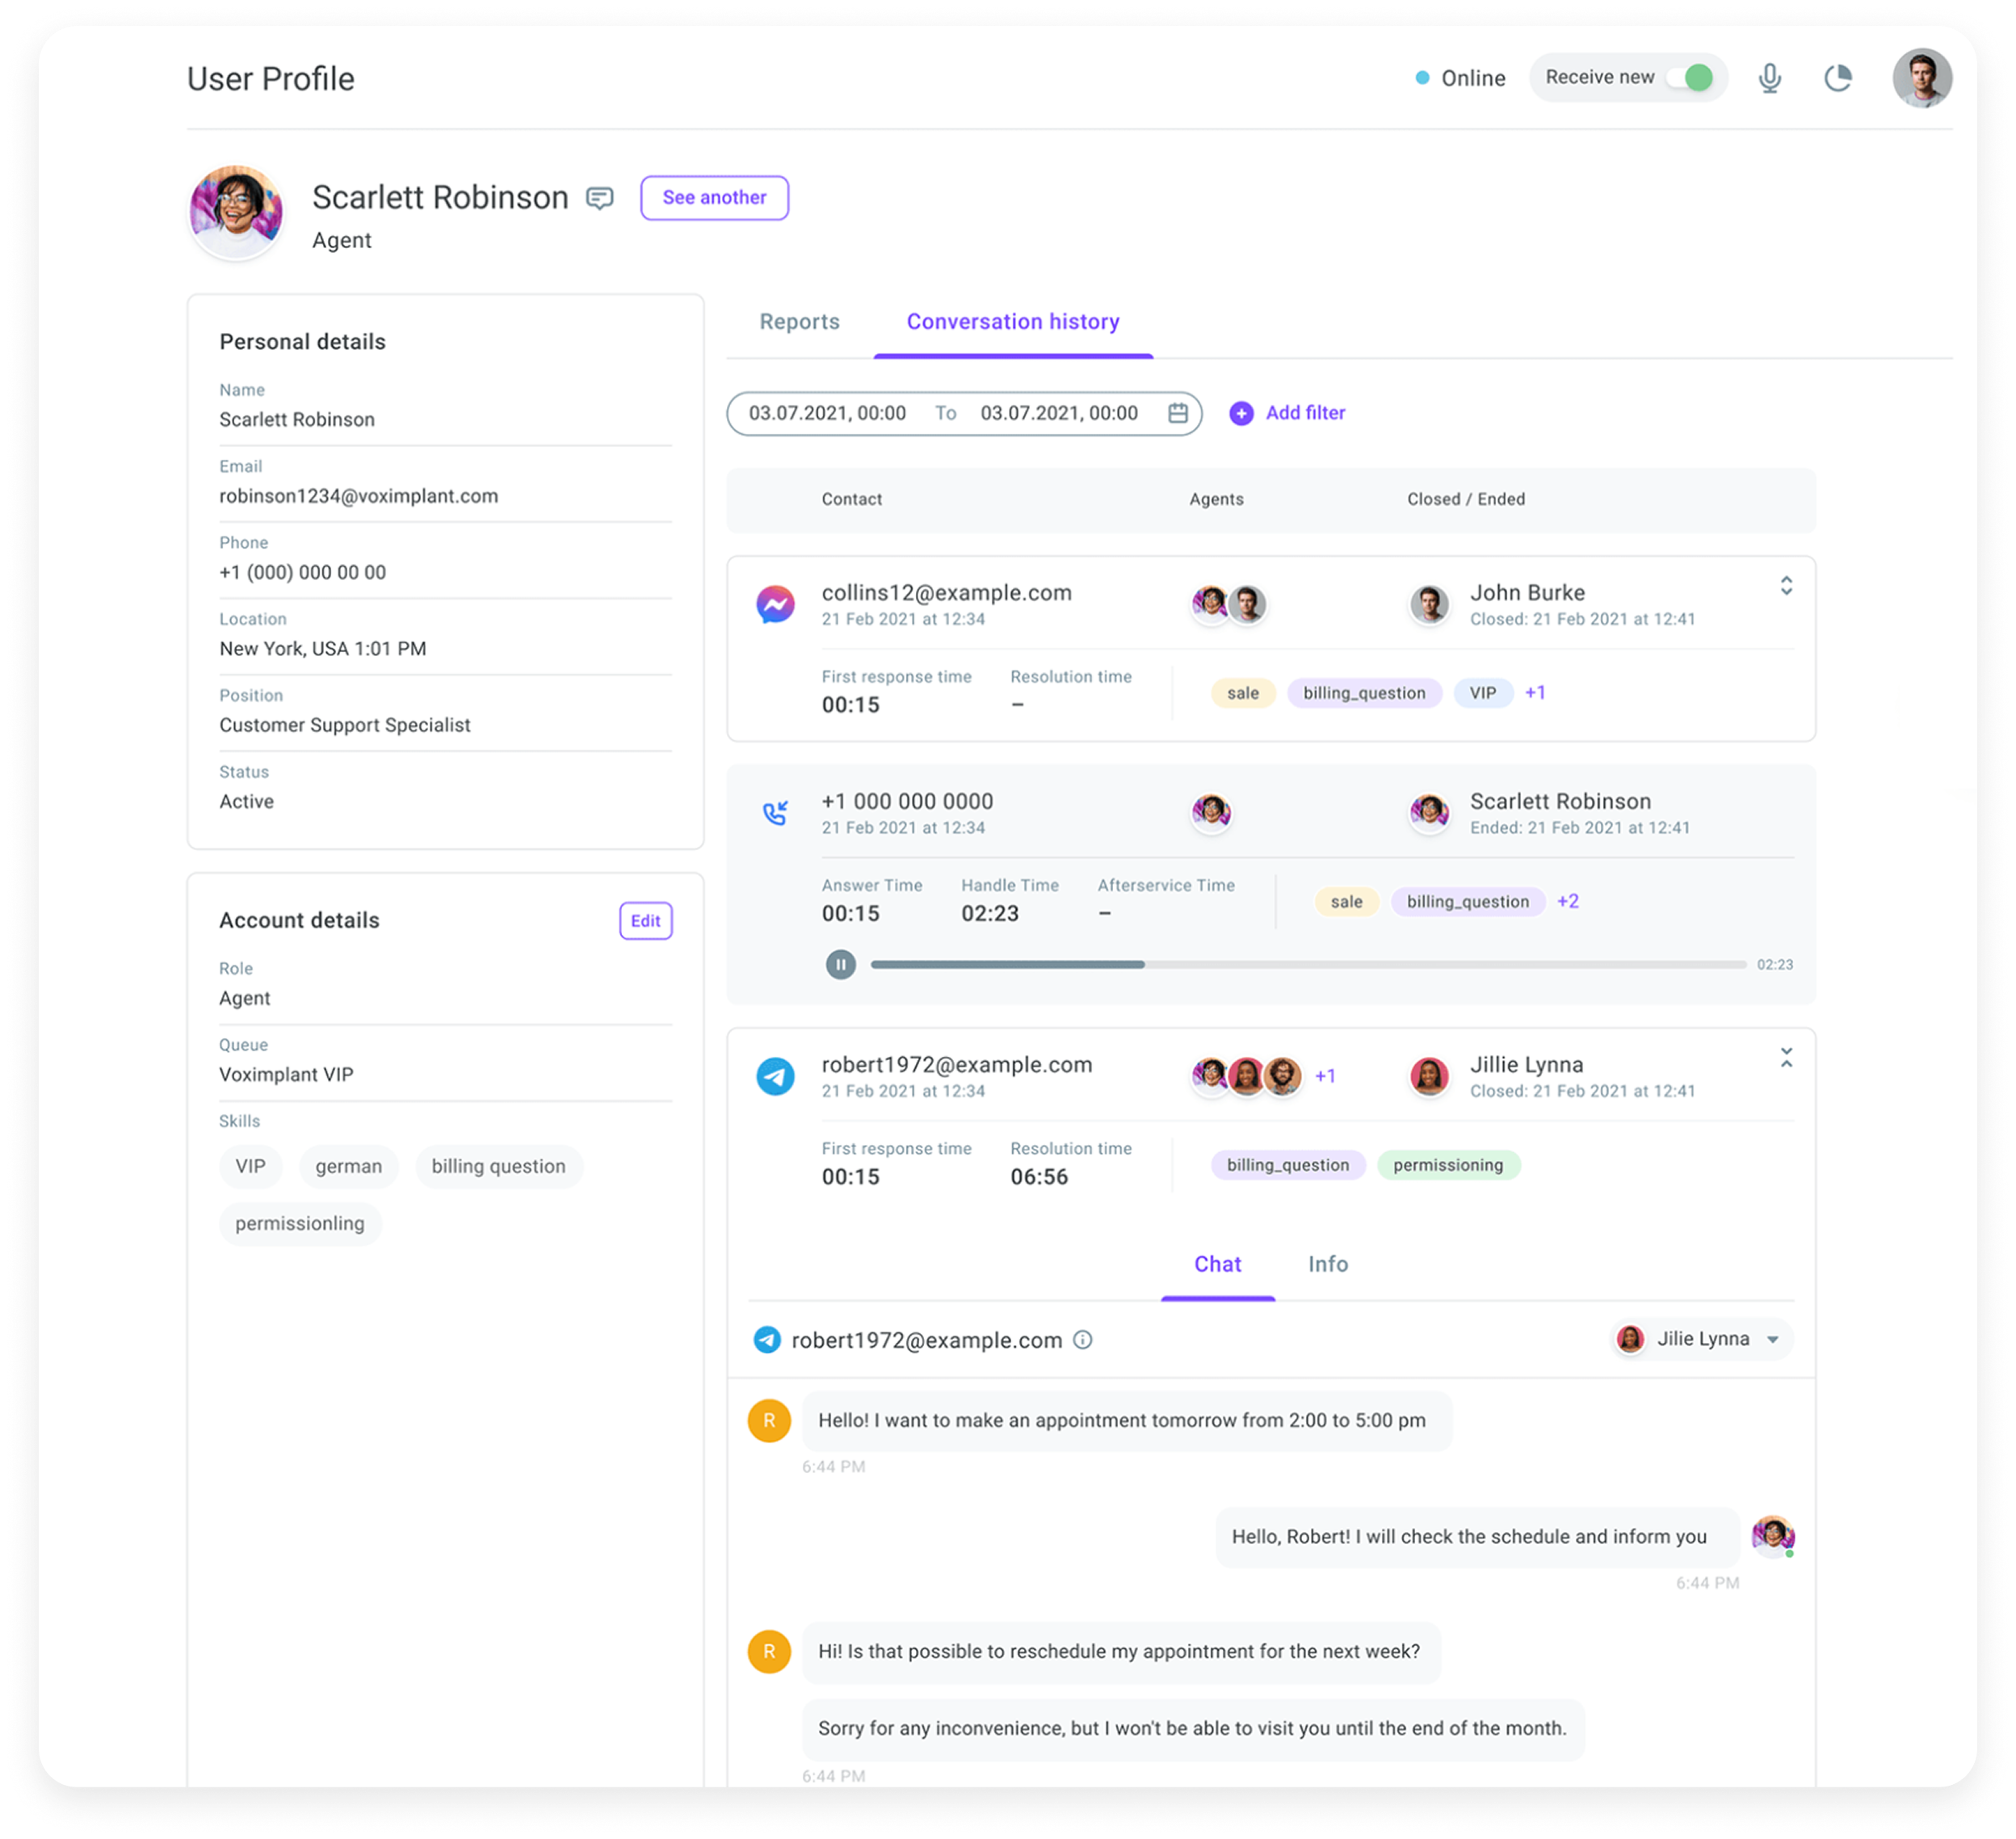
Task: Click the Telegram icon in chat header
Action: click(x=766, y=1340)
